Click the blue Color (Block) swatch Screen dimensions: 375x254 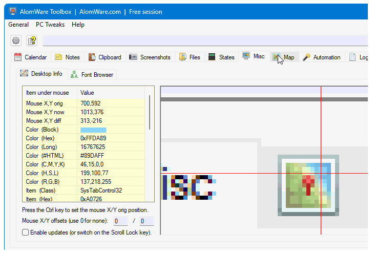pos(93,130)
